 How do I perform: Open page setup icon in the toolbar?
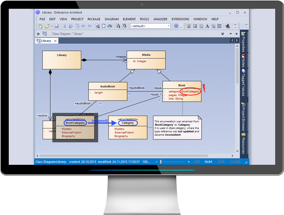104,26
